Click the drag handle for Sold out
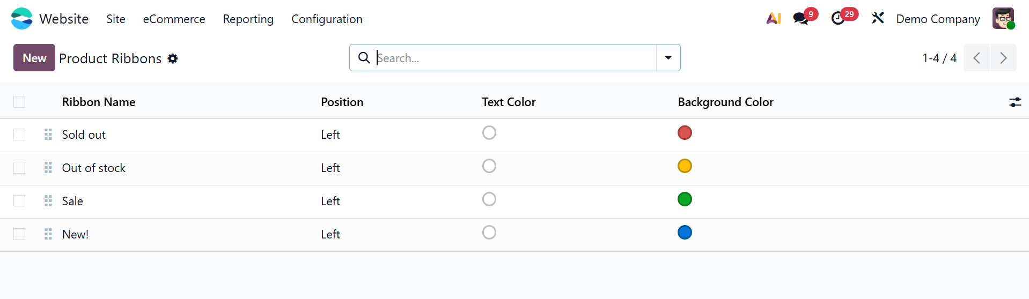Screen dimensions: 1029x299 coord(48,134)
